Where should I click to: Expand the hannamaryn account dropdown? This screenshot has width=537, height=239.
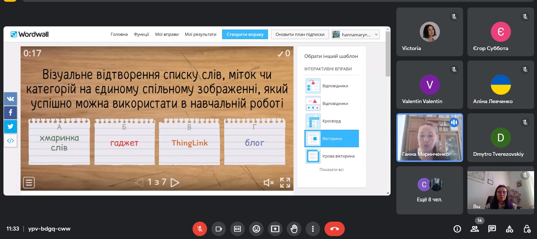coord(355,34)
